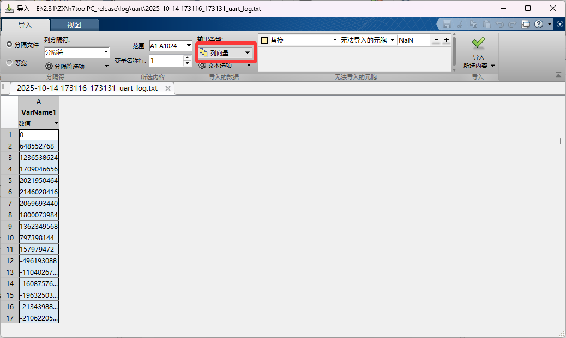Increase the variable names row stepper
Viewport: 566px width, 338px height.
[x=188, y=57]
